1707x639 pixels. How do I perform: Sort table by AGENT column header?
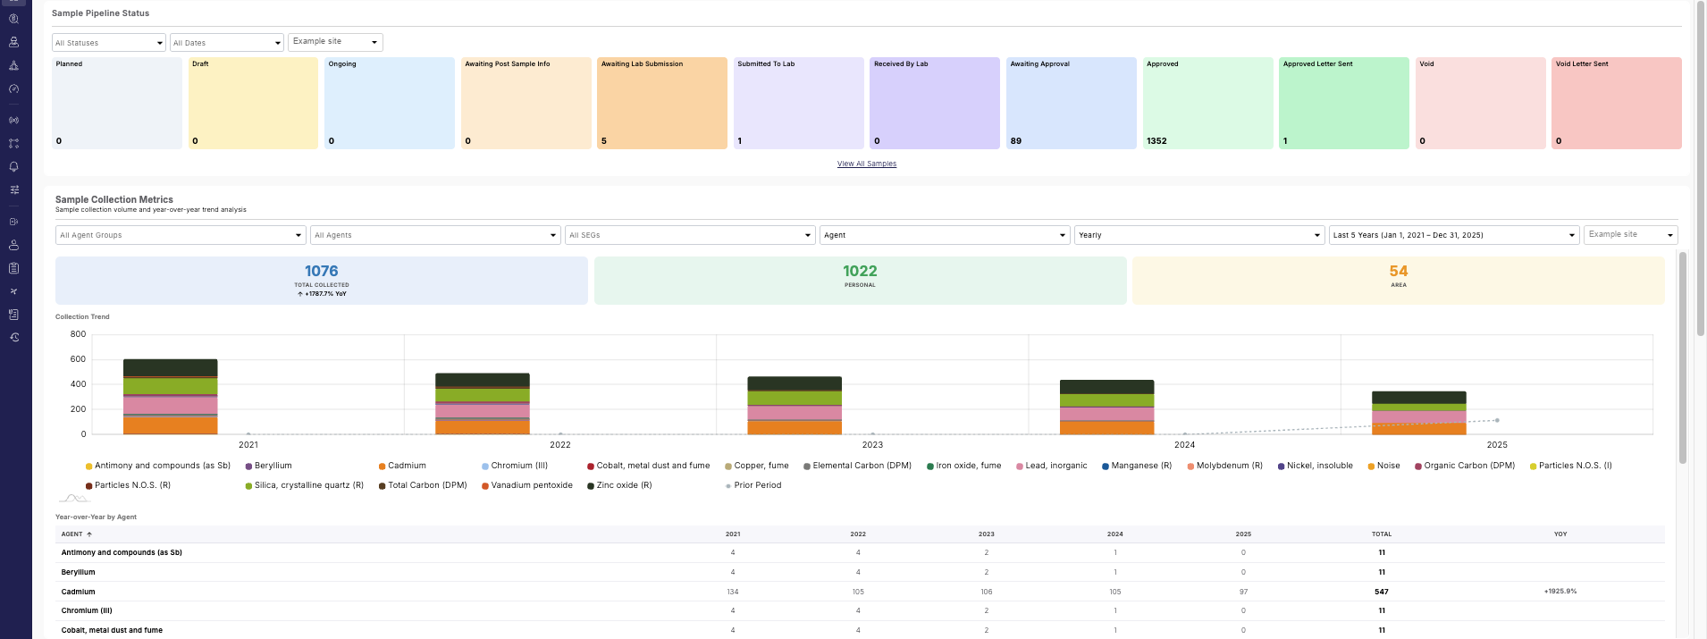(71, 534)
